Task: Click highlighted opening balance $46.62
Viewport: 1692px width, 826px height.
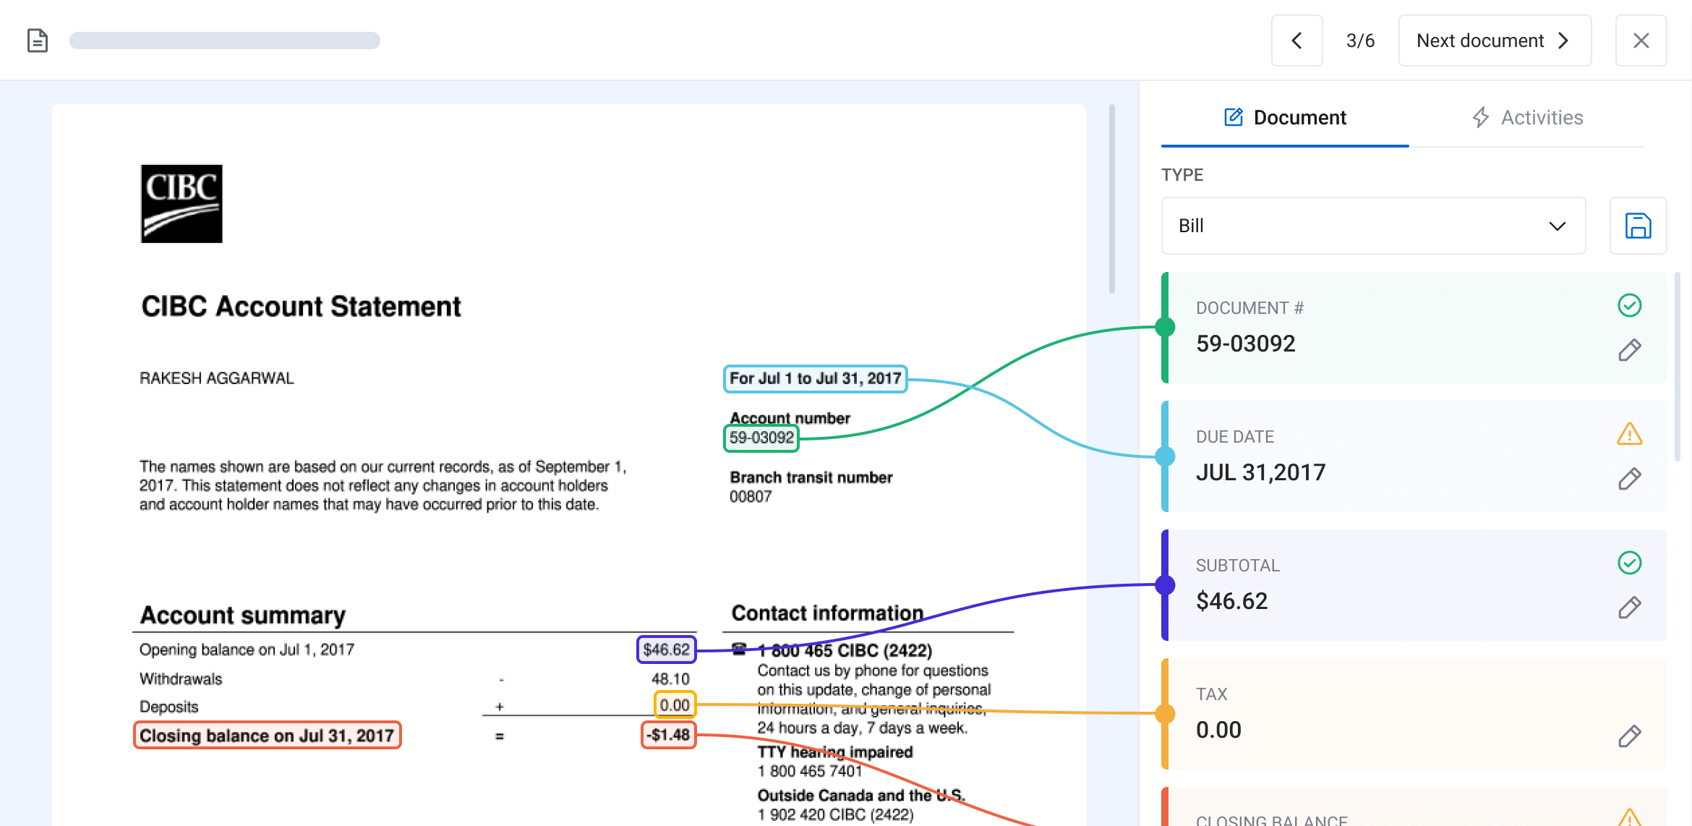Action: pos(666,650)
